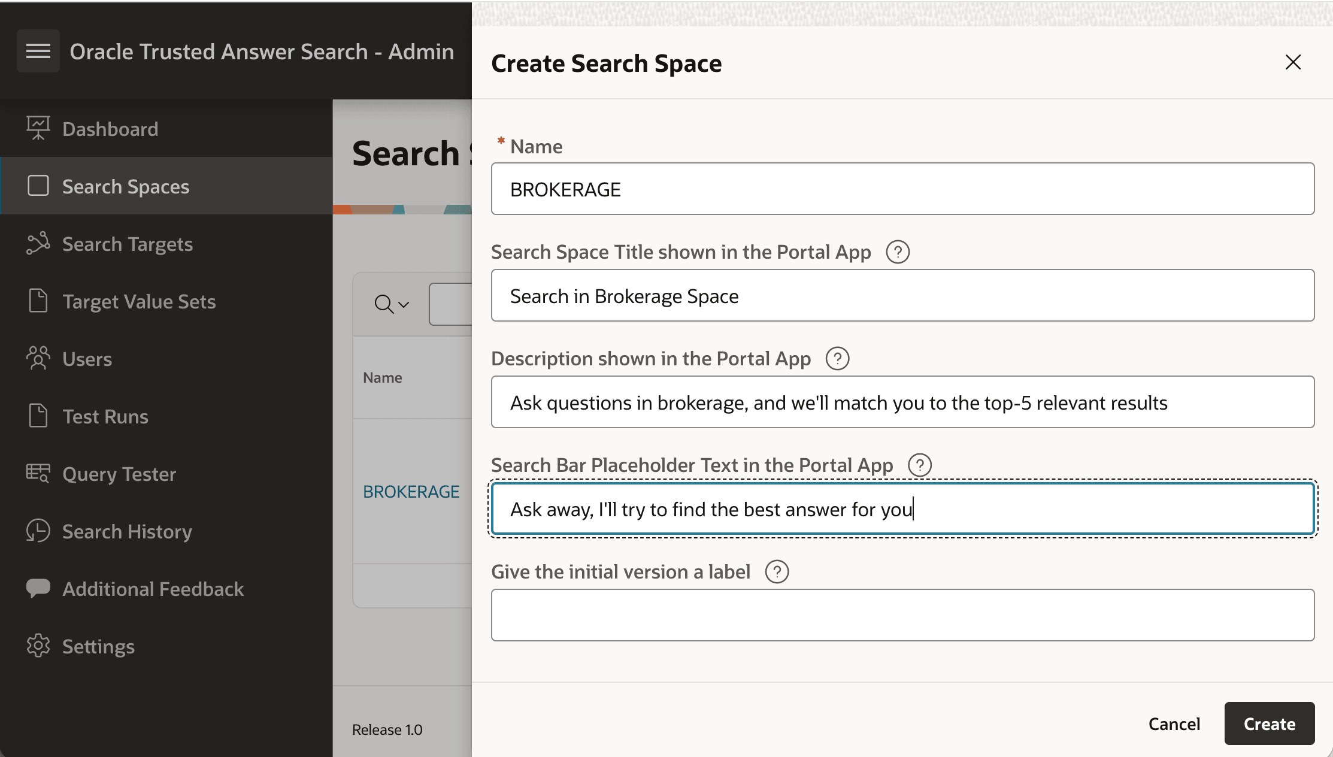Viewport: 1333px width, 757px height.
Task: Select the Target Value Sets icon
Action: tap(38, 301)
